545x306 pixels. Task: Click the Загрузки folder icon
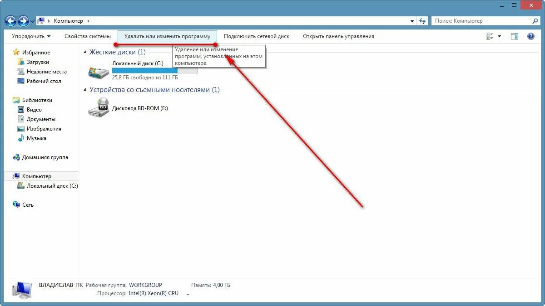[x=20, y=62]
